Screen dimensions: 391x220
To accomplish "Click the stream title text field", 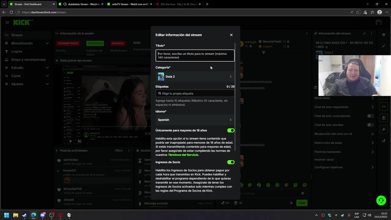I will (x=195, y=56).
